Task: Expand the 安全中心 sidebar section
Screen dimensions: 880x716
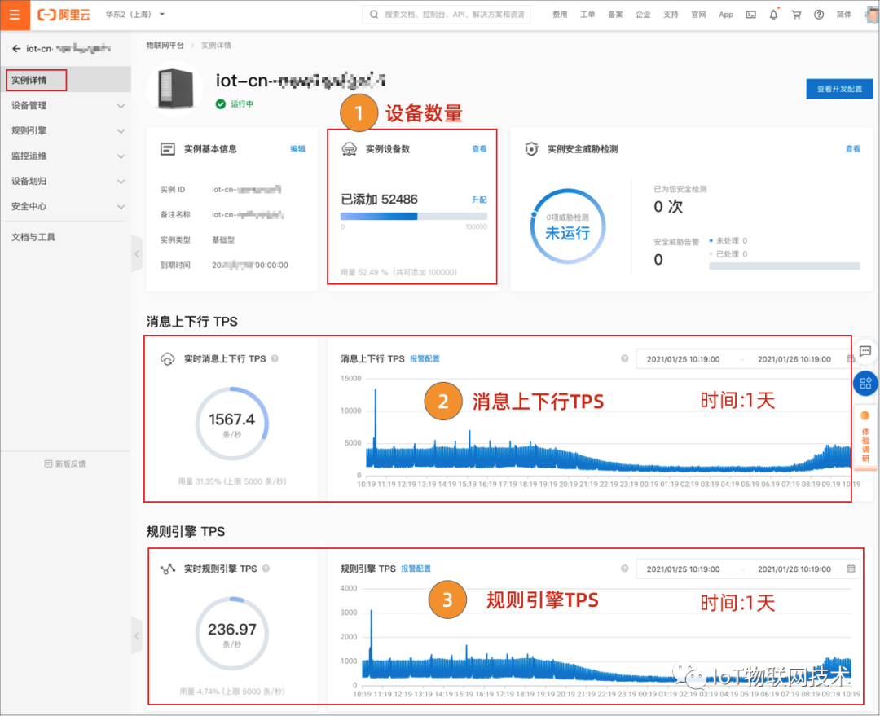Action: [66, 207]
